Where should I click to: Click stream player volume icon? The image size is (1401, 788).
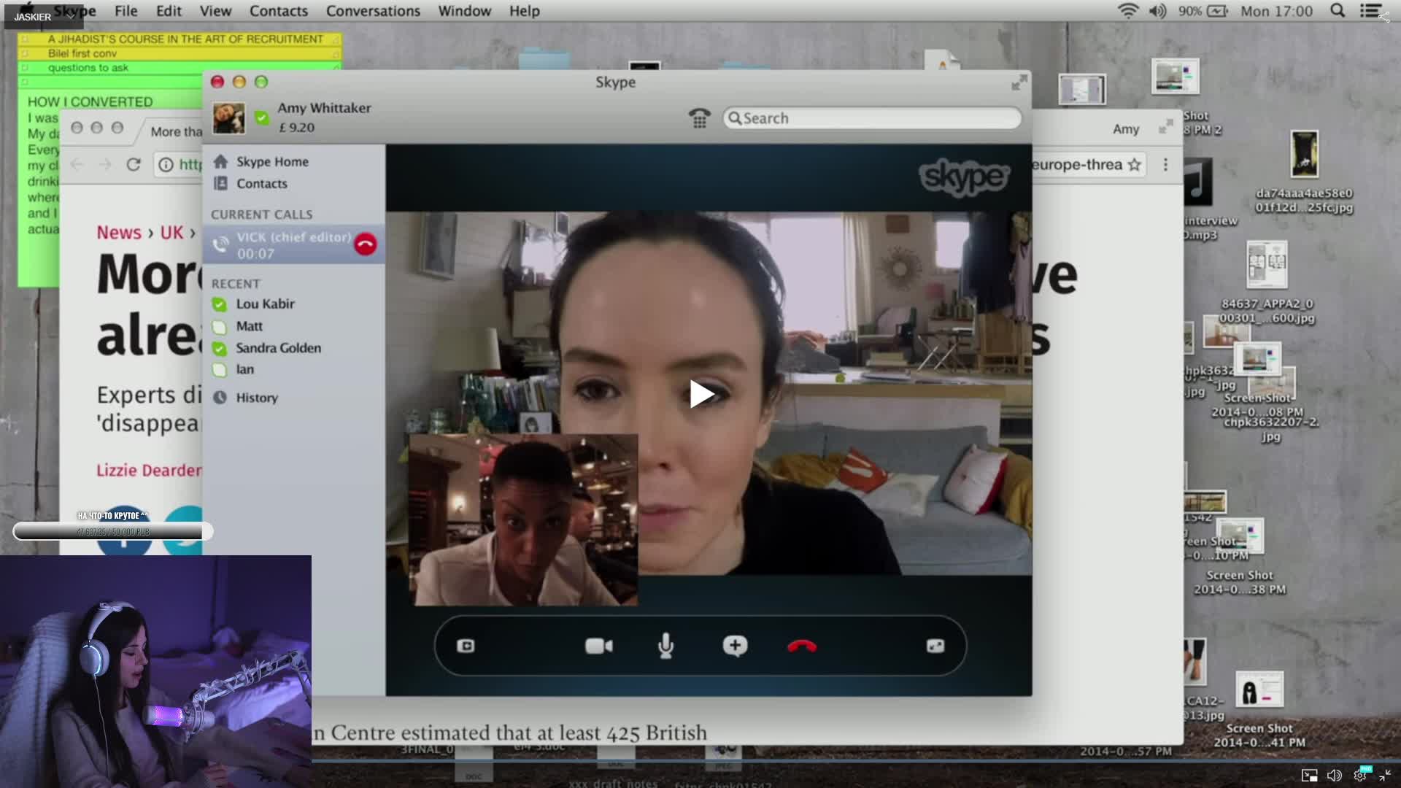point(1334,776)
